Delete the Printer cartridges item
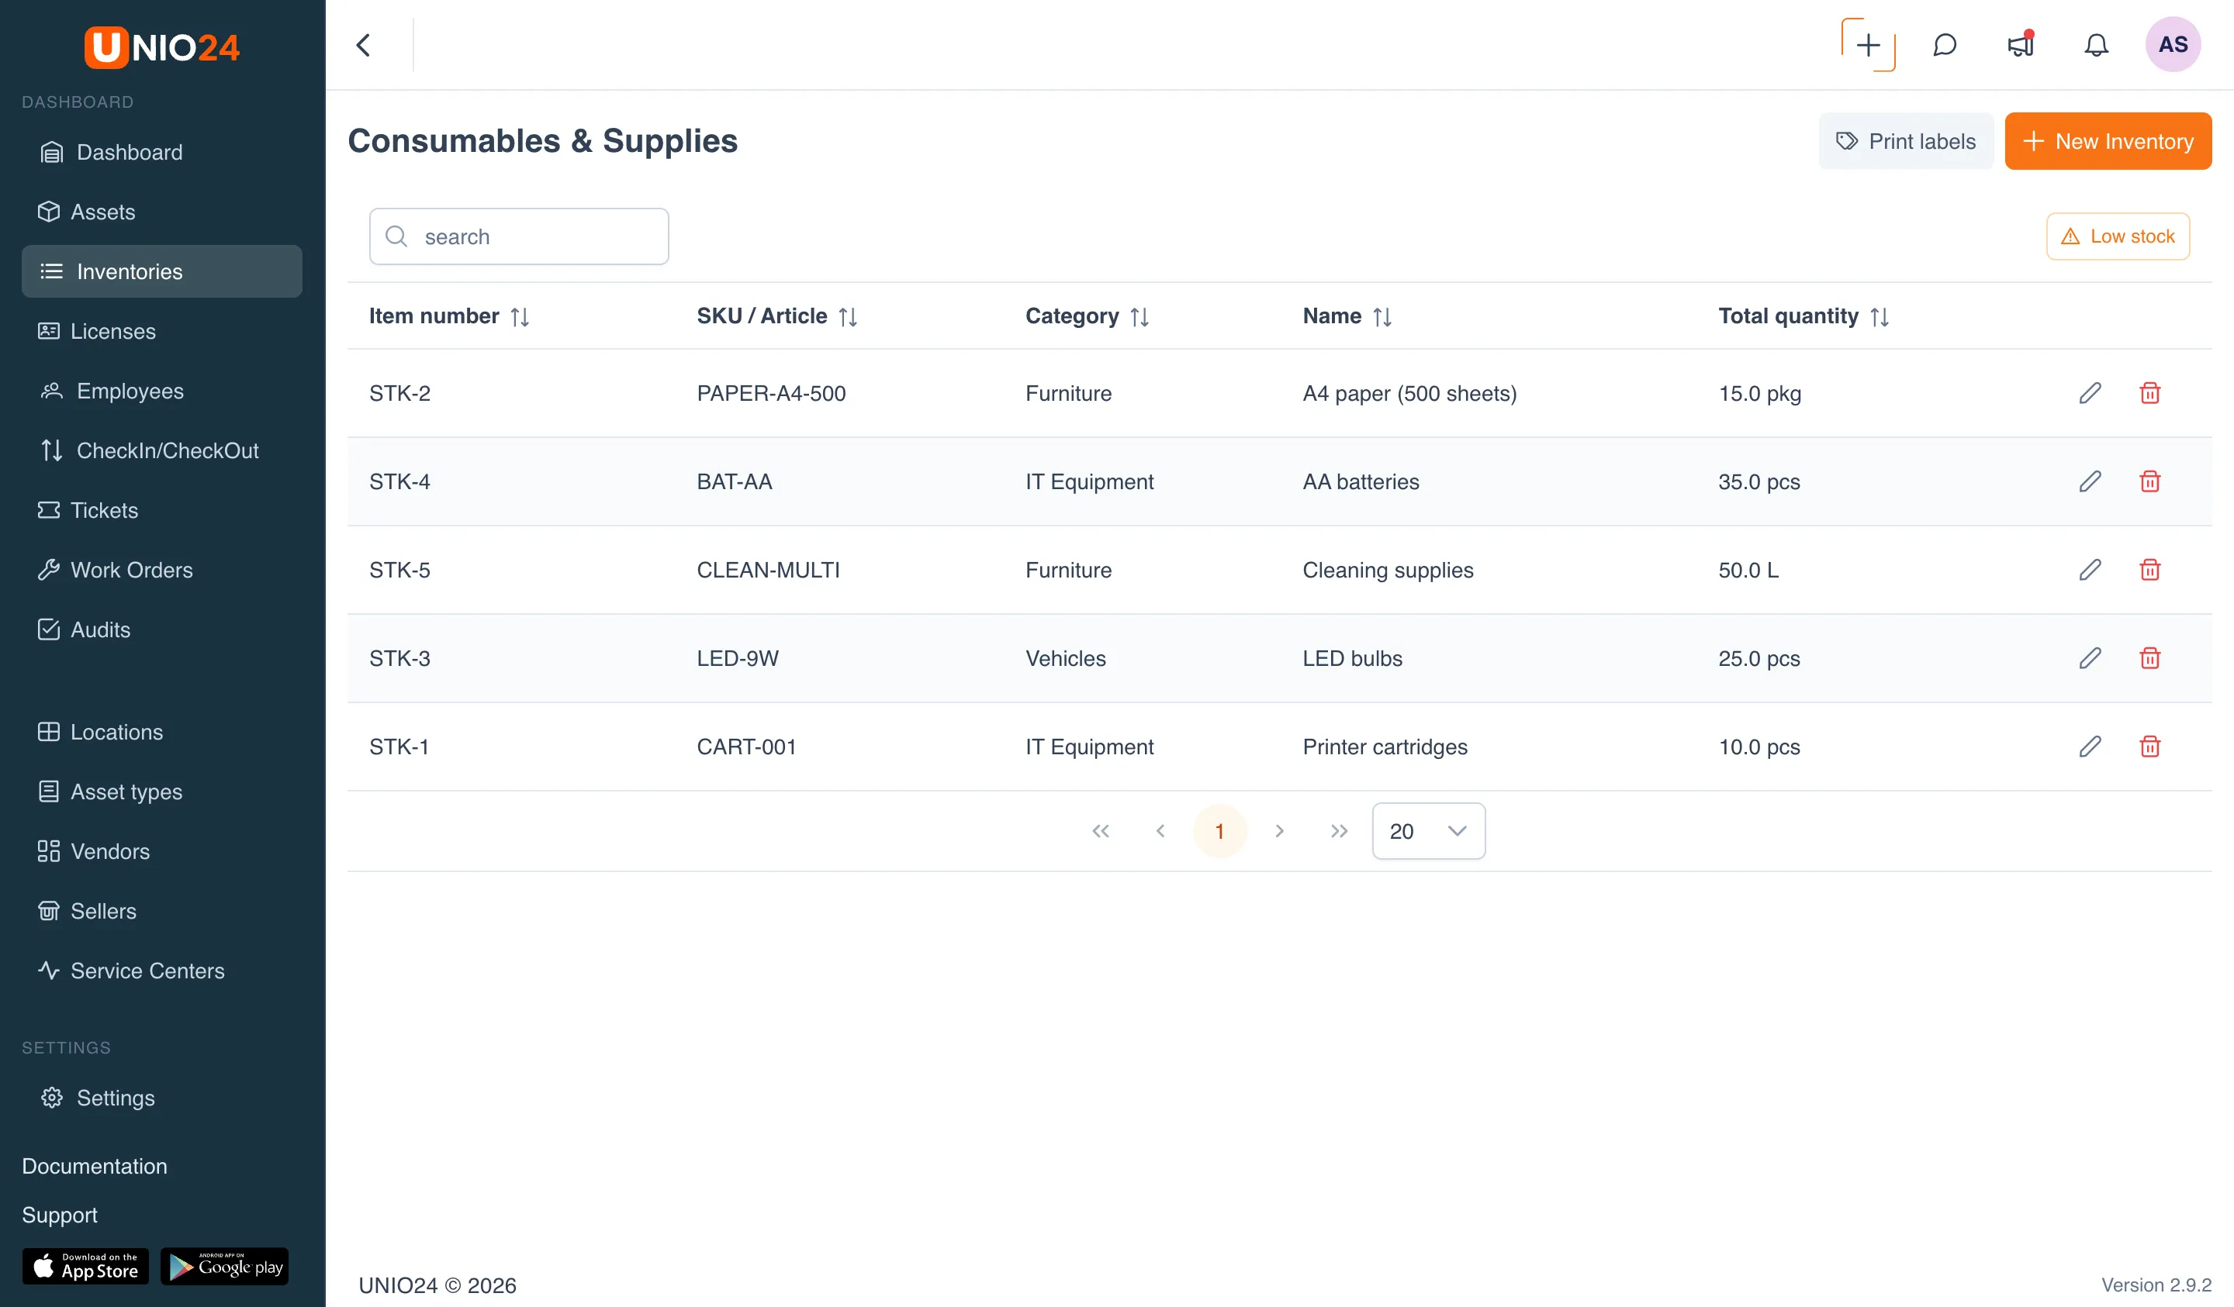 point(2149,746)
